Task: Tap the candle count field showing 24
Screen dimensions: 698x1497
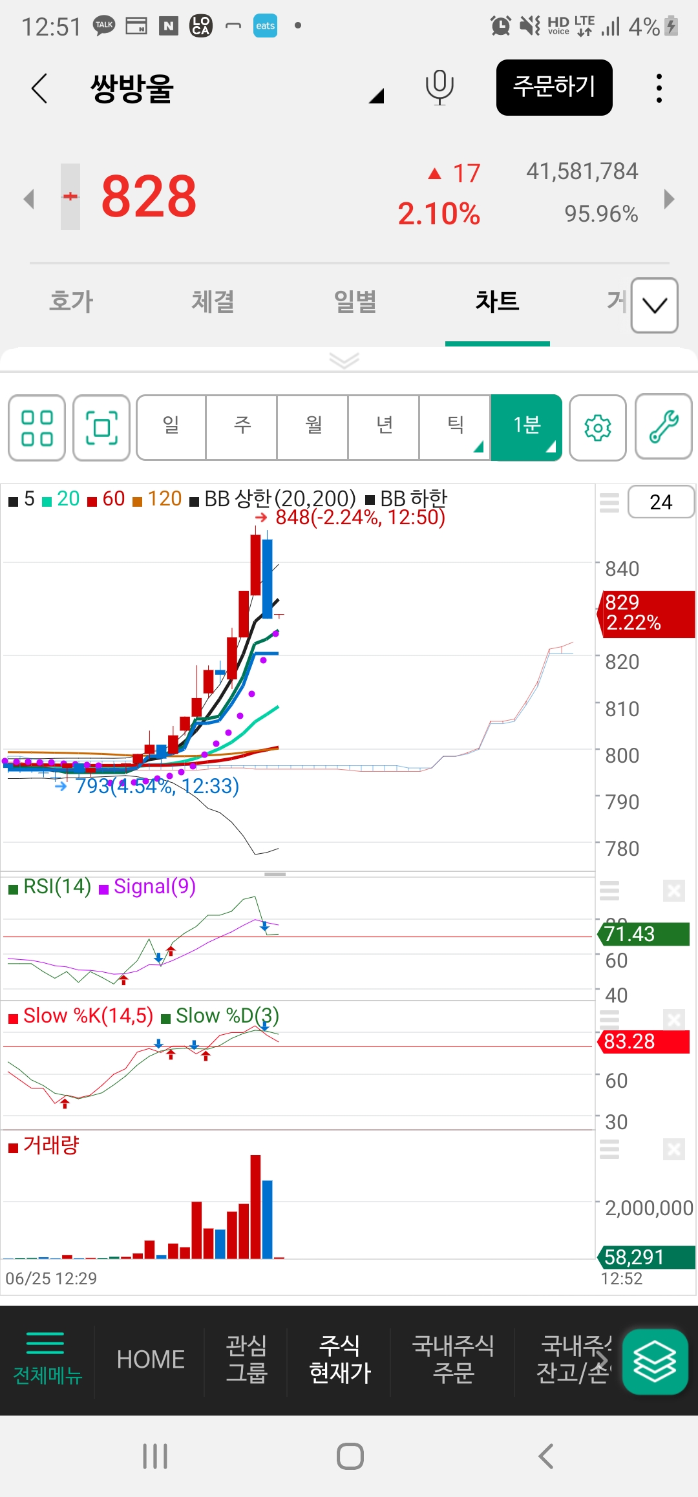Action: (661, 502)
